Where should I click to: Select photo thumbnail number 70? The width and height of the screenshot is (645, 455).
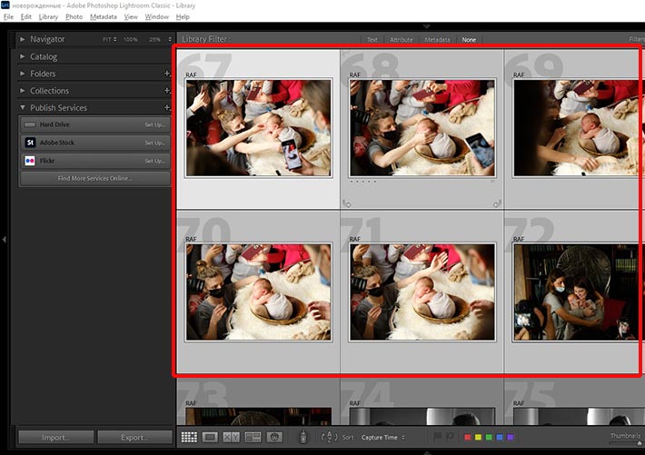(x=258, y=292)
